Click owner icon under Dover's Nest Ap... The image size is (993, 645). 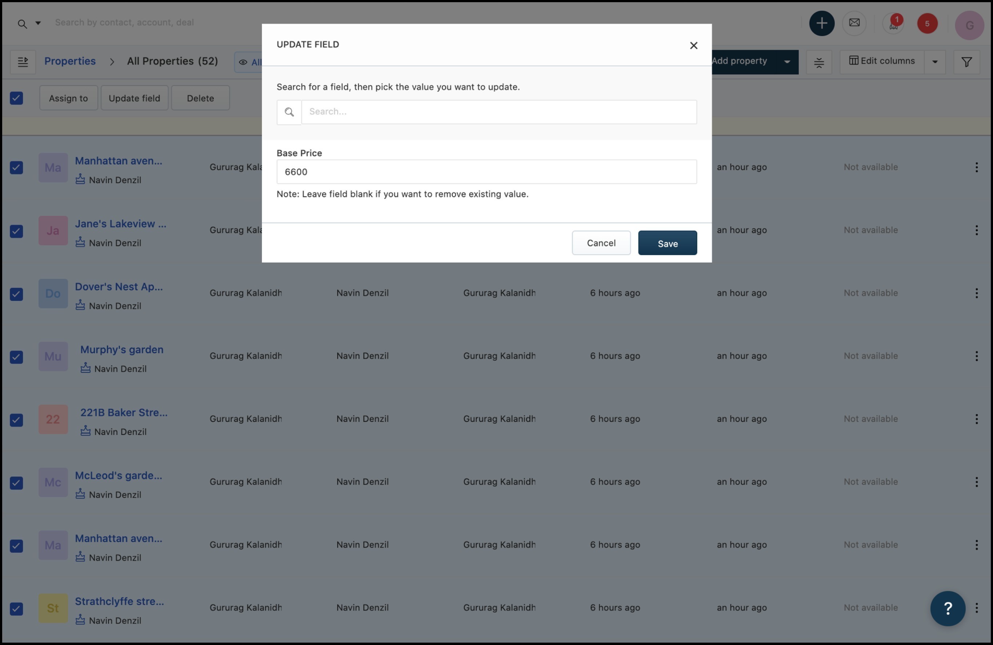(80, 305)
